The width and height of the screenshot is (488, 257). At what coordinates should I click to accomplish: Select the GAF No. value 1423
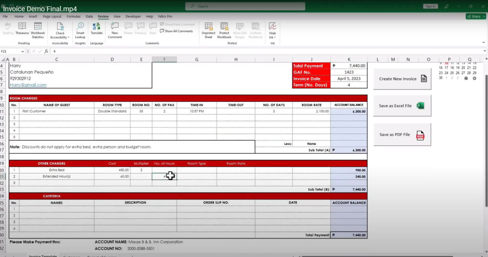pos(349,72)
